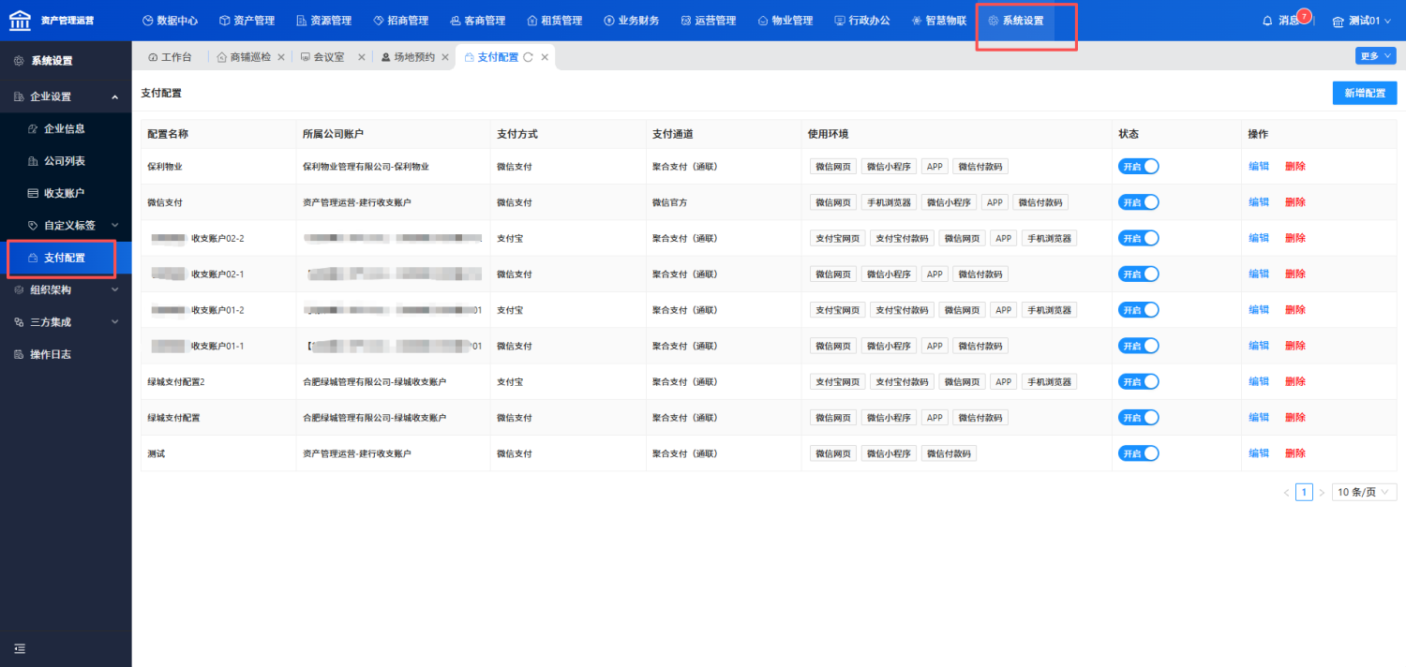Click the 业务财务 icon in top navigation
The image size is (1406, 667).
(609, 21)
